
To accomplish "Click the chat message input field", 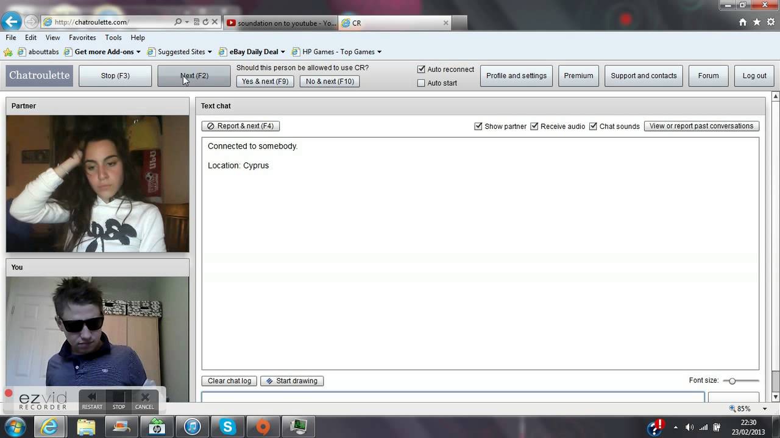I will tap(453, 397).
